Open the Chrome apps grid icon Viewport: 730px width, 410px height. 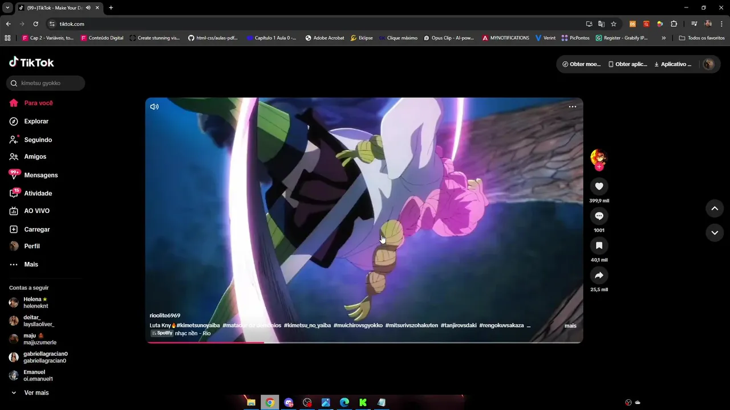[7, 38]
